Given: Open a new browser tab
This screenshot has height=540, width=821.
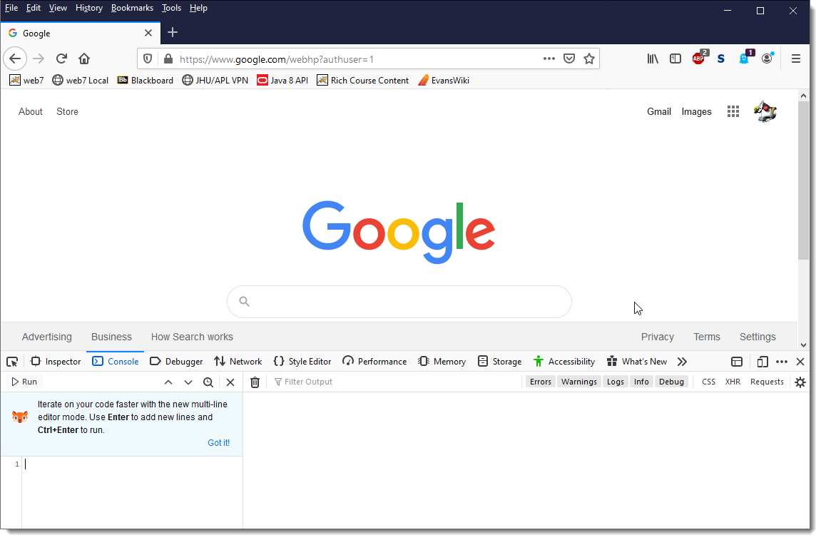Looking at the screenshot, I should point(173,33).
